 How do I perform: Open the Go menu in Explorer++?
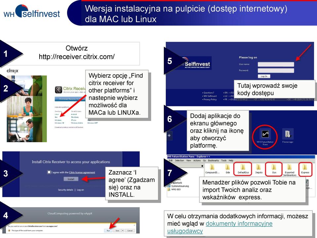(x=204, y=160)
